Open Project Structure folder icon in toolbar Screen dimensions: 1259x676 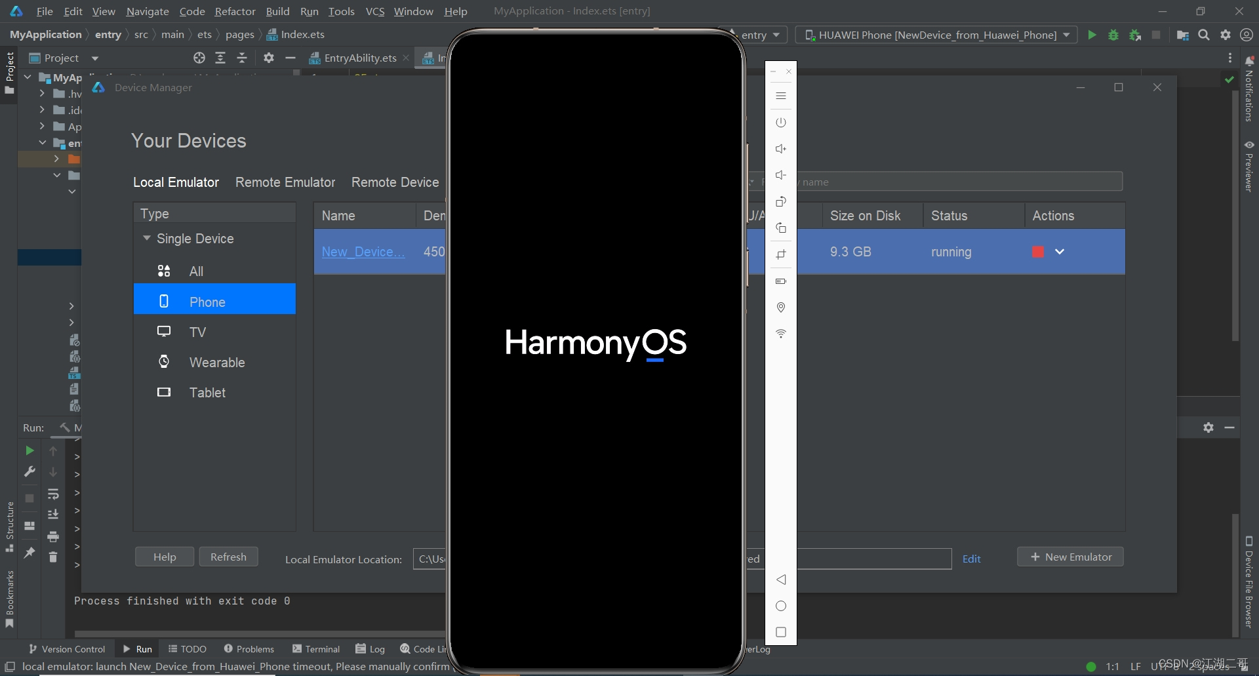[x=1183, y=35]
